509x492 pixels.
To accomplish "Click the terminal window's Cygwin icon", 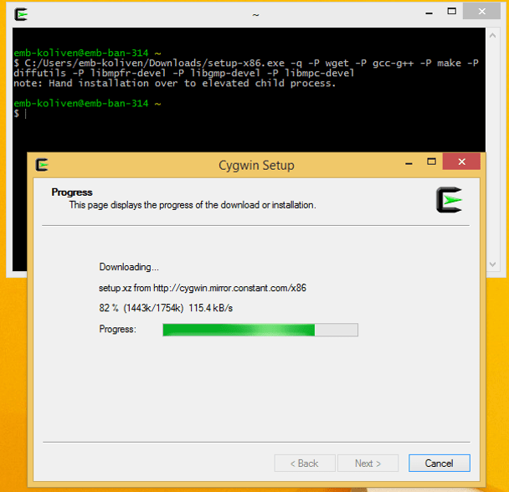I will (x=21, y=14).
